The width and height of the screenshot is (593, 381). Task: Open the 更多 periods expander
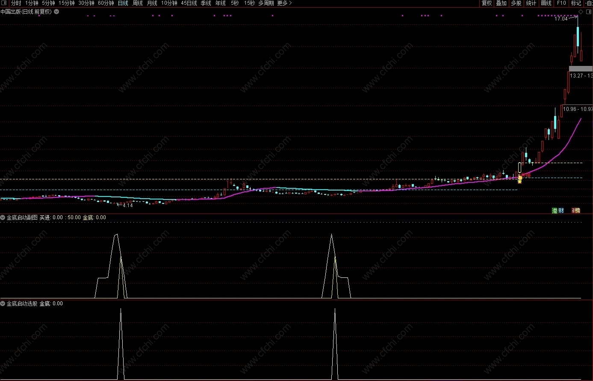coord(284,3)
